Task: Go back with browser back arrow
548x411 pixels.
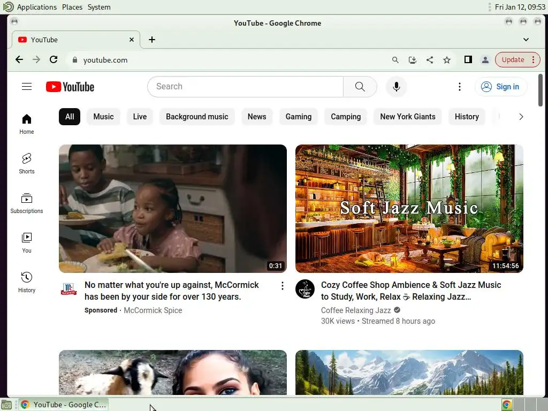Action: coord(19,60)
